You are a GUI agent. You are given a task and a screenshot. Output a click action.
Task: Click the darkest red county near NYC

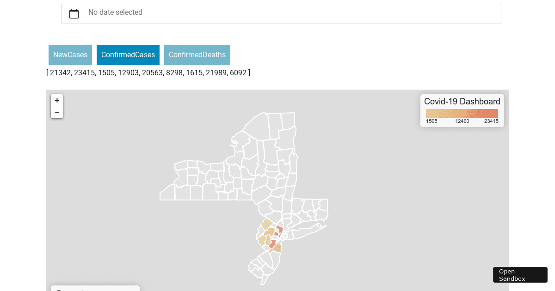(272, 243)
